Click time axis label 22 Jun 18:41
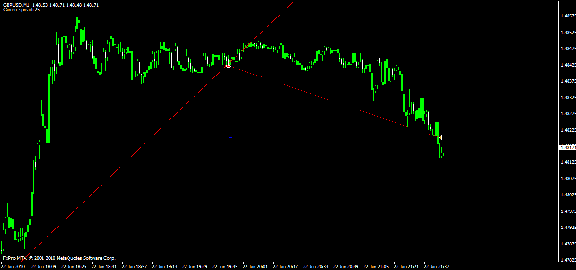 pos(104,266)
